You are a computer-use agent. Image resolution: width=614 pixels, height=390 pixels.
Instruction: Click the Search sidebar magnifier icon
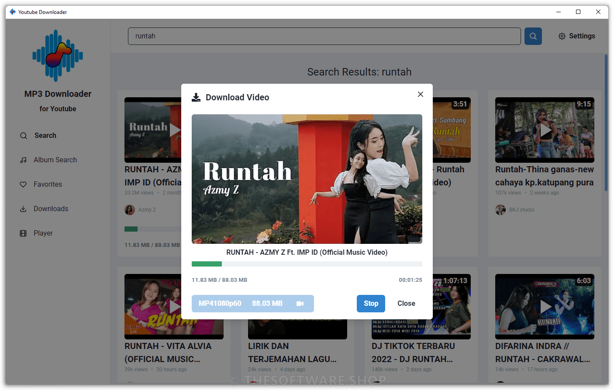[x=24, y=136]
